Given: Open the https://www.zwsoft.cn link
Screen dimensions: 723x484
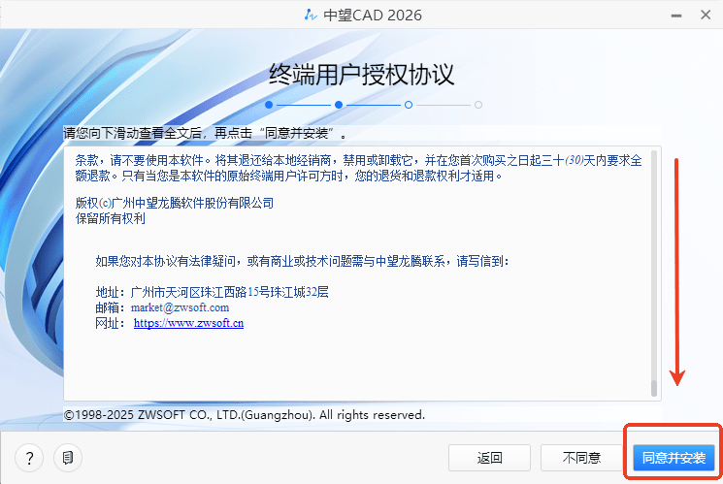Looking at the screenshot, I should pos(188,323).
